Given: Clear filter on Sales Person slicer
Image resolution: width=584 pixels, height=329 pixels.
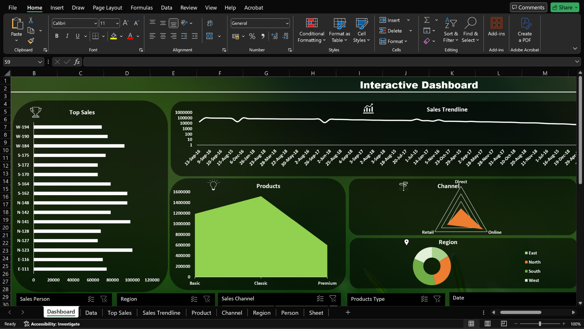Looking at the screenshot, I should [x=104, y=299].
